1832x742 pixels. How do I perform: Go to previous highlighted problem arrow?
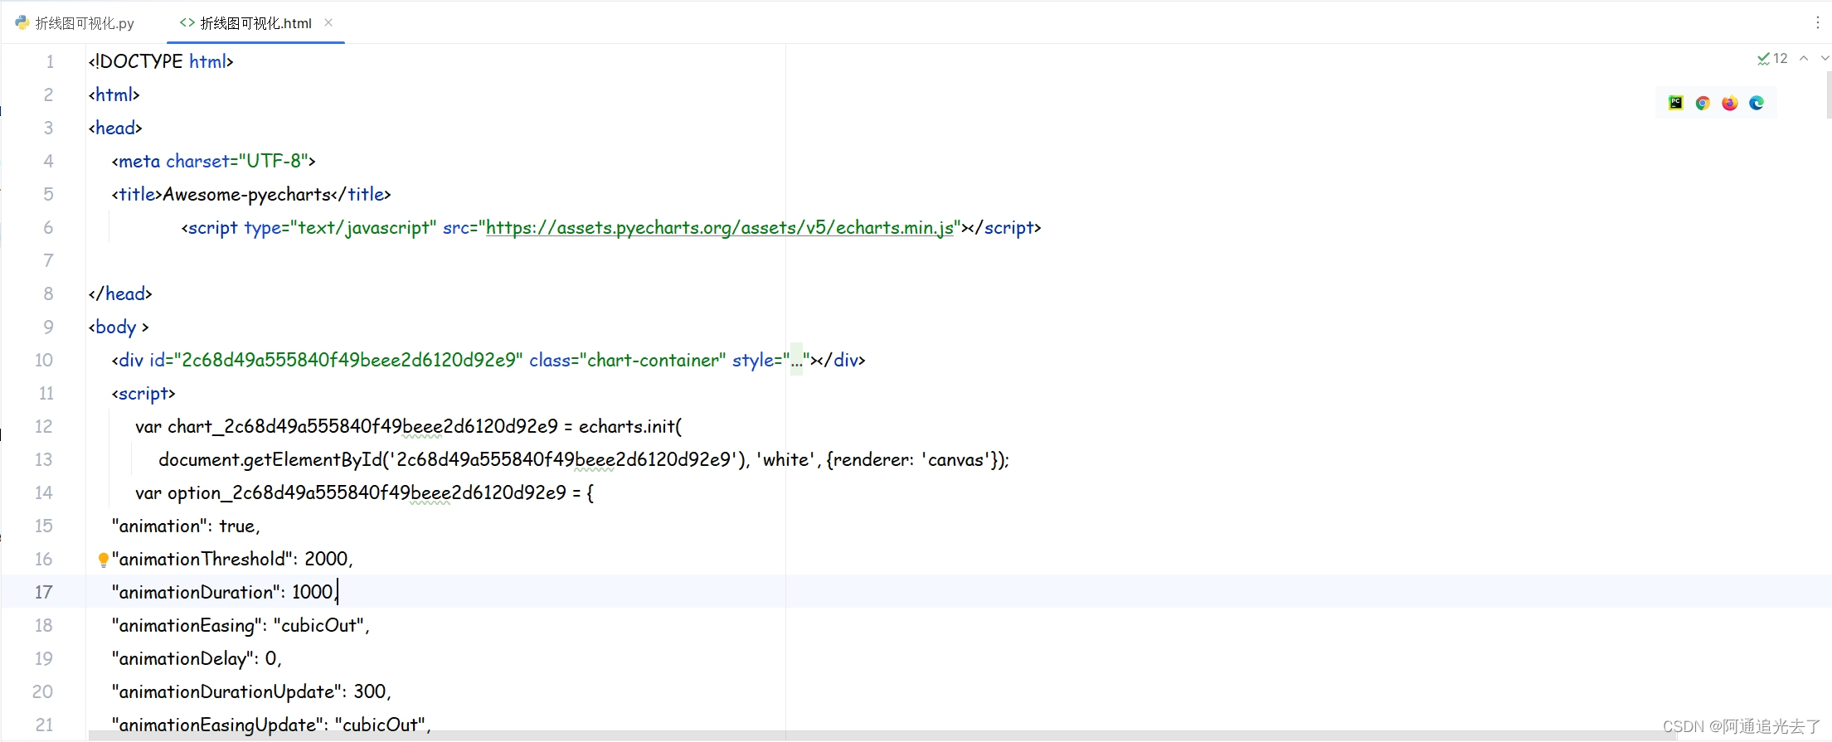1804,59
